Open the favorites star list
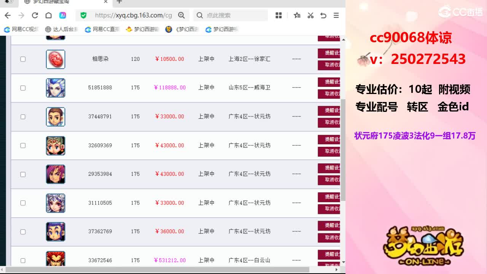This screenshot has height=274, width=487. pos(297,15)
